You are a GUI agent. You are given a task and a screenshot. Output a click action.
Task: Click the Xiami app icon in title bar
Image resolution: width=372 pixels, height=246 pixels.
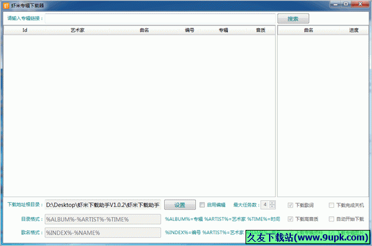[x=6, y=5]
